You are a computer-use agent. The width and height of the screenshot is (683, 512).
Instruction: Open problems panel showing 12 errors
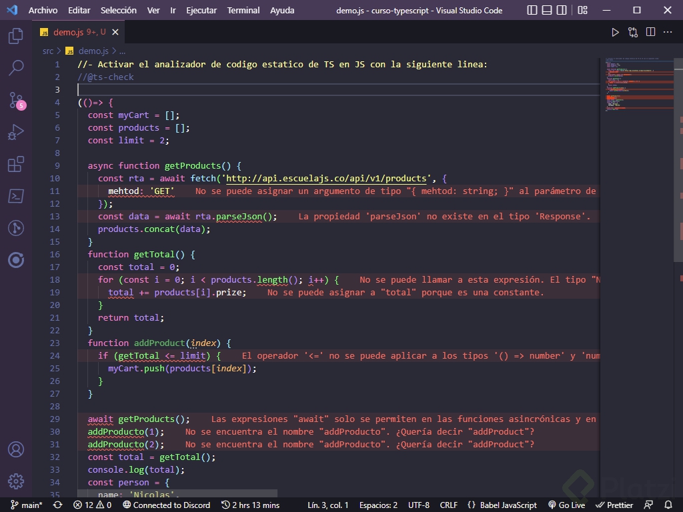tap(92, 505)
